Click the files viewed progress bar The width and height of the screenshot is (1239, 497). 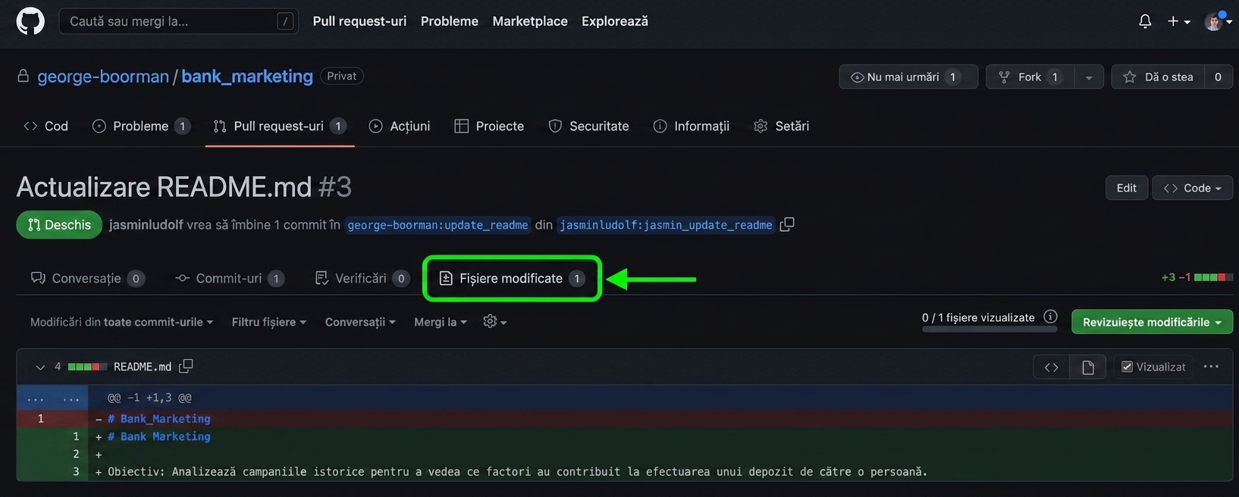990,329
